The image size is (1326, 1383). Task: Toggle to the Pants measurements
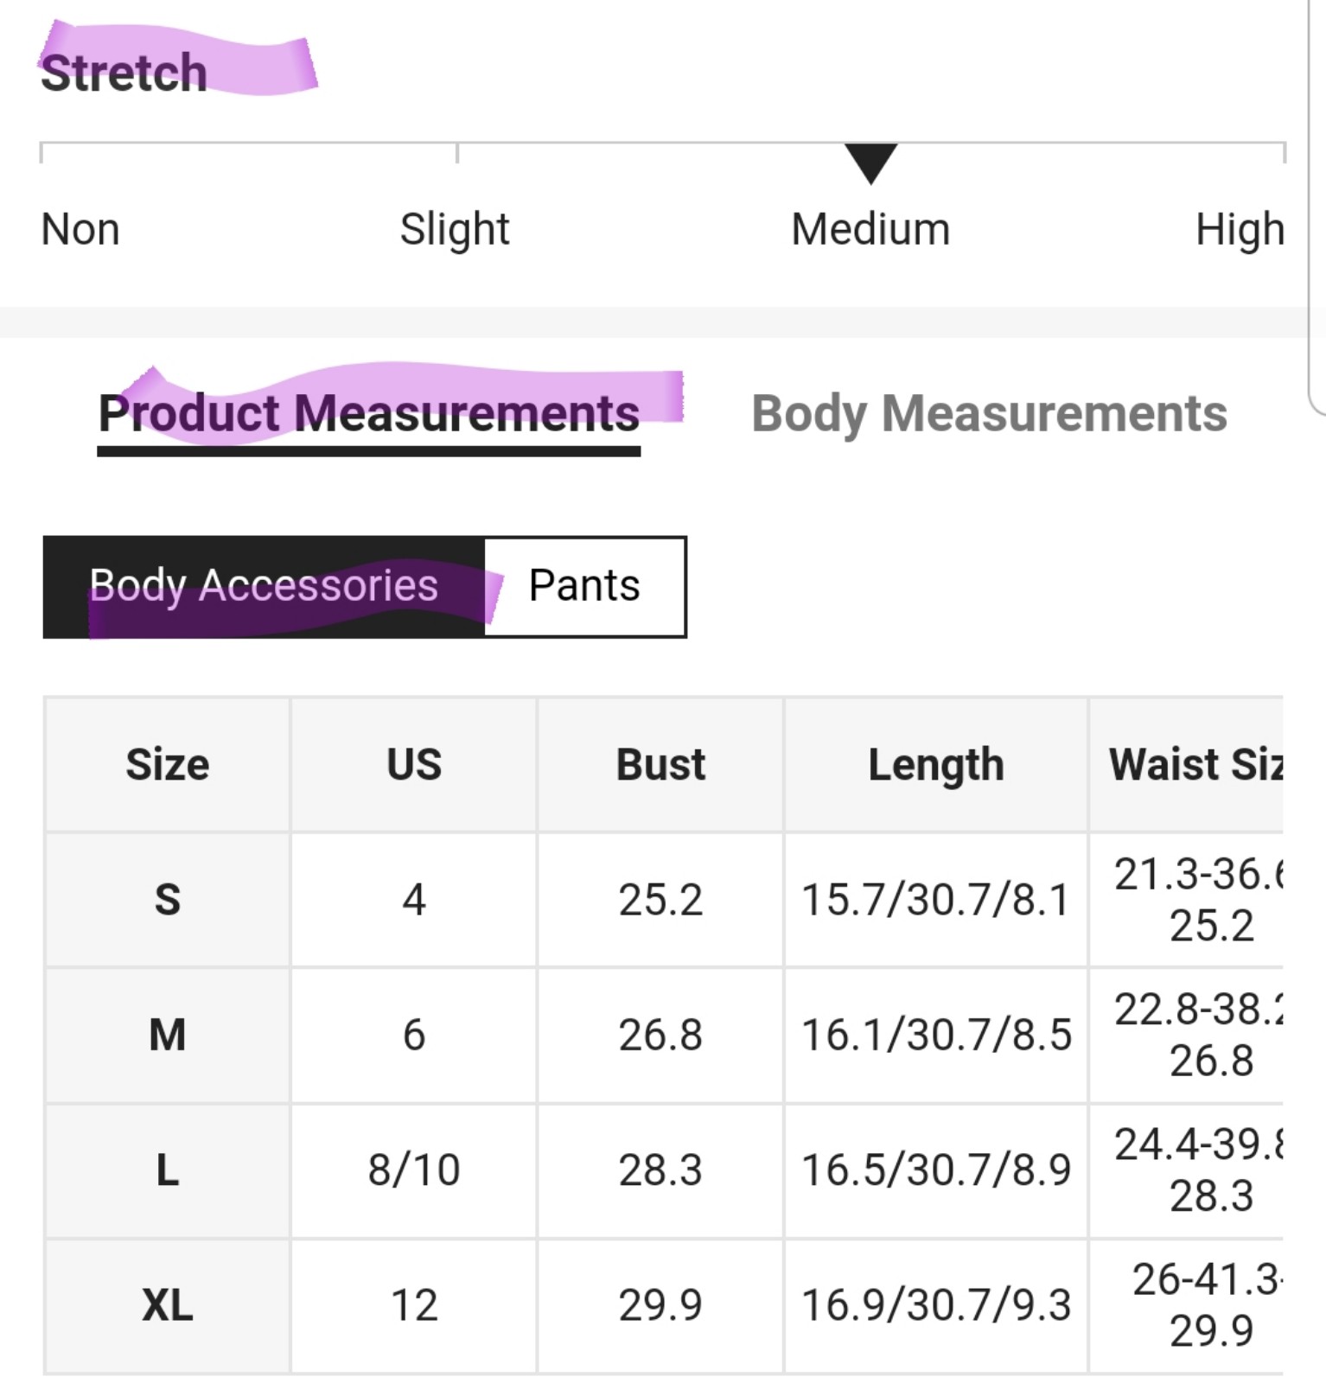click(x=585, y=587)
